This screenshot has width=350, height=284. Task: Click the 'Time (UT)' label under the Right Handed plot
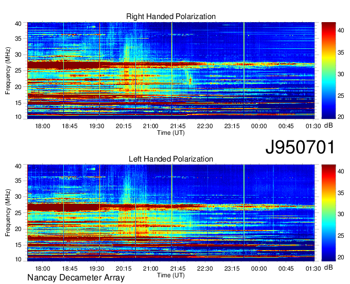171,133
